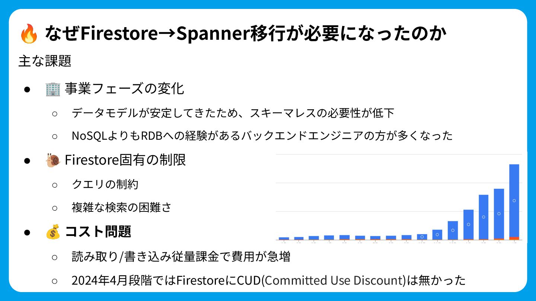
Task: Click the 複雑な検索の困難さ bullet
Action: click(121, 207)
